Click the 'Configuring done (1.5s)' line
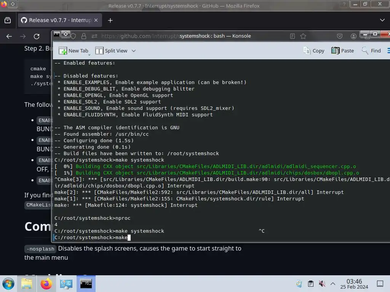This screenshot has height=292, width=390. (x=94, y=140)
